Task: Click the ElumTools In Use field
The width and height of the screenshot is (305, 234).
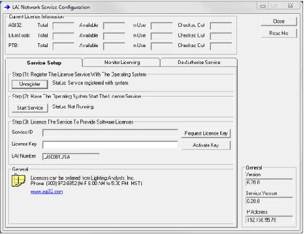Action: click(162, 36)
